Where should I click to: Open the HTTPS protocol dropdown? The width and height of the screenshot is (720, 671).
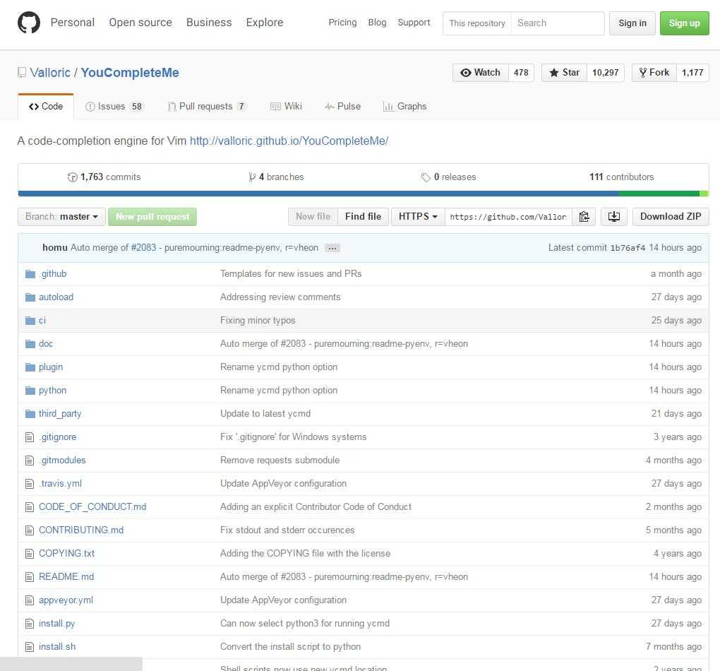pos(417,216)
